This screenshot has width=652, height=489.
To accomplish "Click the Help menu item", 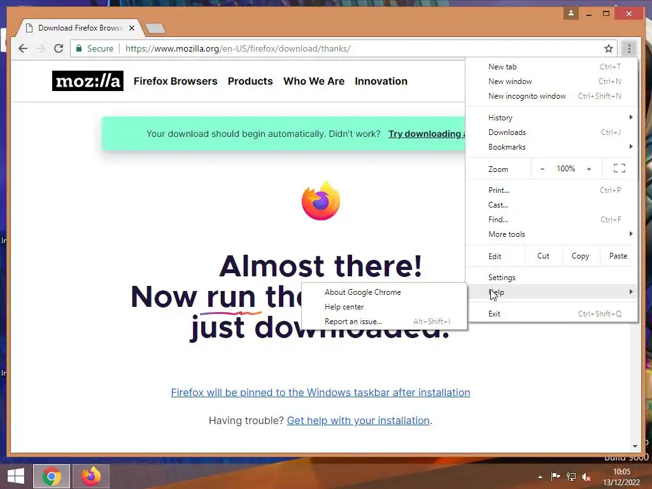I will [551, 292].
